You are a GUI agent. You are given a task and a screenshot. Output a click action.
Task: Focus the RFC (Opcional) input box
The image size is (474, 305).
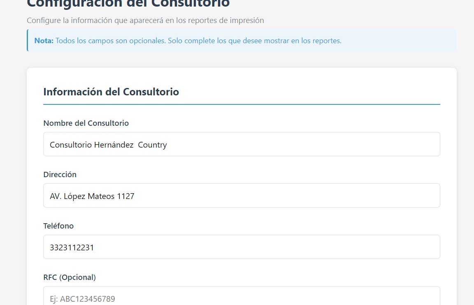tap(242, 297)
